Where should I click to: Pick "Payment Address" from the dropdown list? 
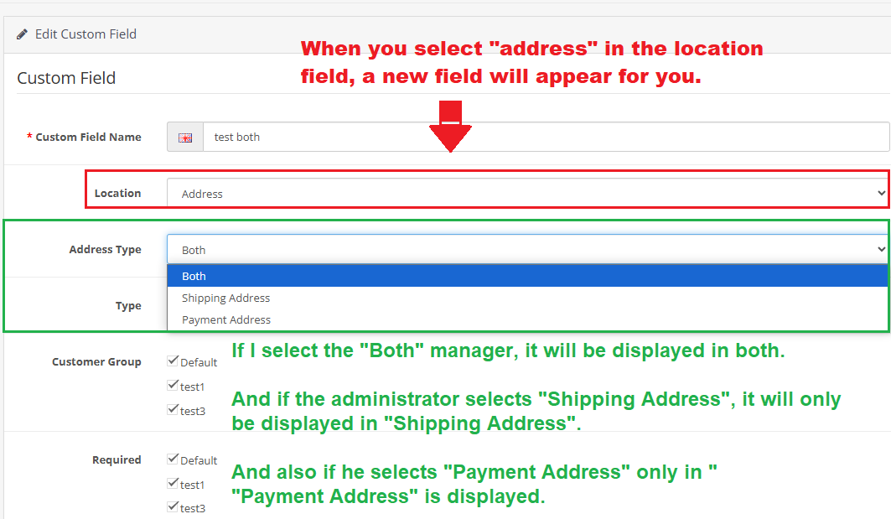[225, 319]
